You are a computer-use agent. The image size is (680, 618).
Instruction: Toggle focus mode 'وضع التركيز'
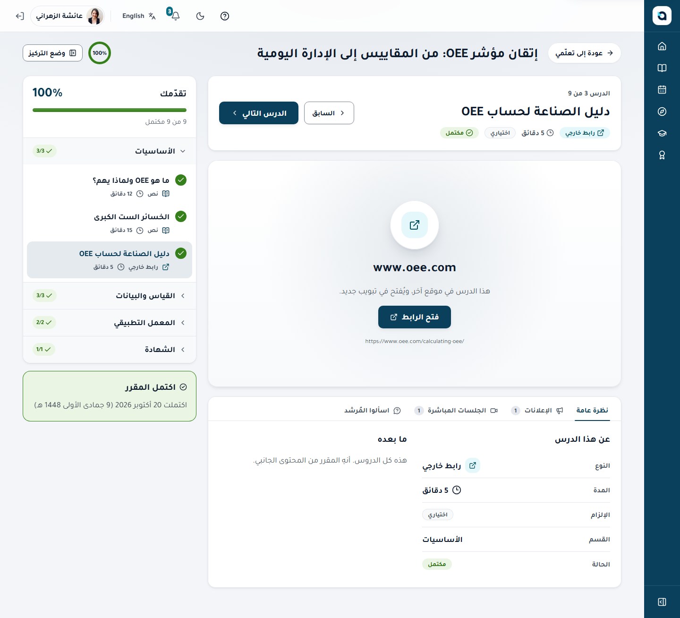(x=52, y=53)
